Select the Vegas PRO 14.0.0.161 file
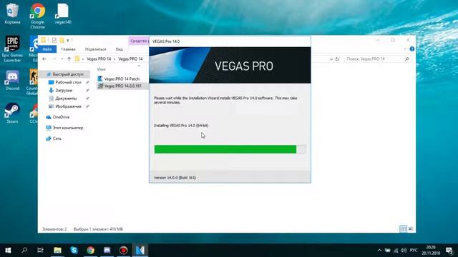Viewport: 458px width, 257px height. tap(122, 86)
